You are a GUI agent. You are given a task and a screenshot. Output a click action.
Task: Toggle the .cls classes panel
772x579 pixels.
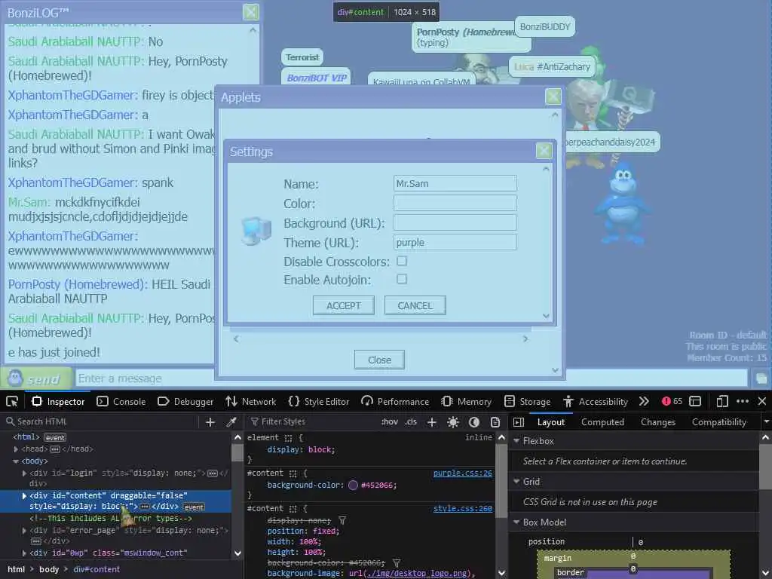tap(411, 422)
